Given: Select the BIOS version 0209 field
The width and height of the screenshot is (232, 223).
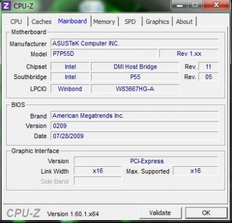Looking at the screenshot, I should [x=135, y=126].
